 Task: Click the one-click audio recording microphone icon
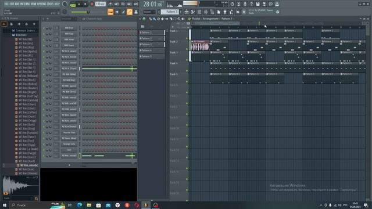click(x=245, y=4)
